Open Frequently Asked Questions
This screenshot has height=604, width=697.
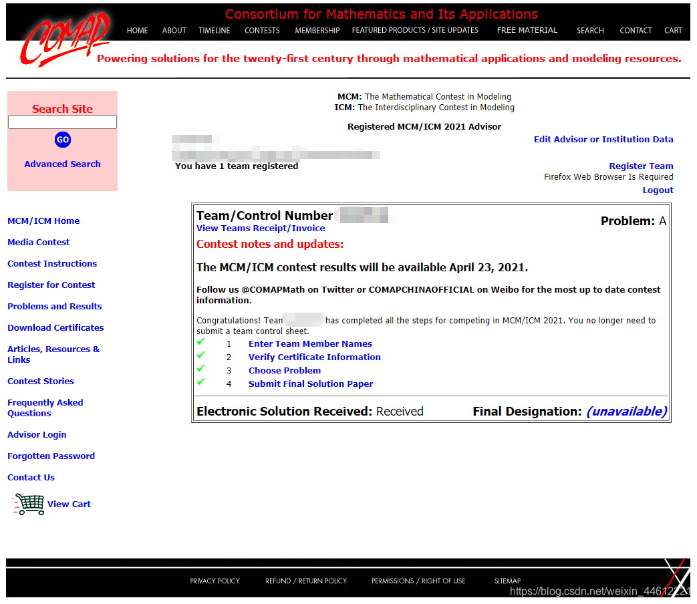coord(45,408)
